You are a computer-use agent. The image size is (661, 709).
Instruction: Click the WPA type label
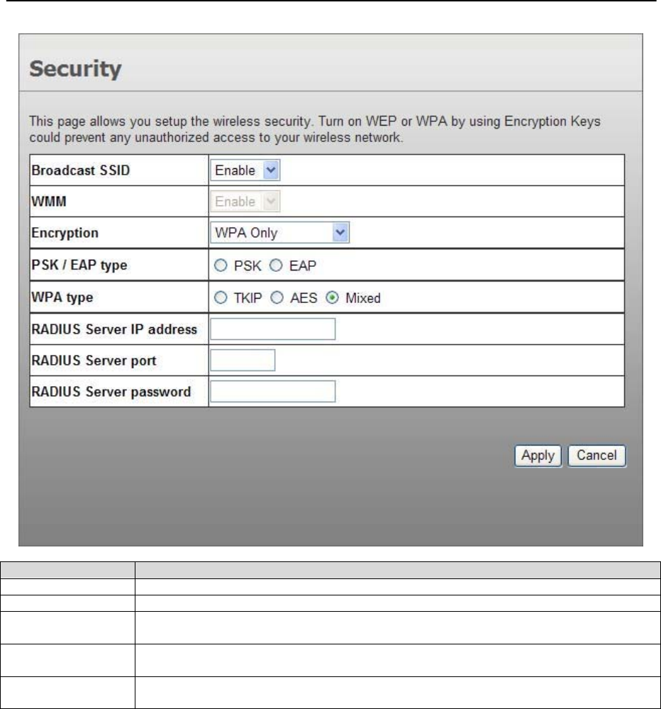coord(62,297)
